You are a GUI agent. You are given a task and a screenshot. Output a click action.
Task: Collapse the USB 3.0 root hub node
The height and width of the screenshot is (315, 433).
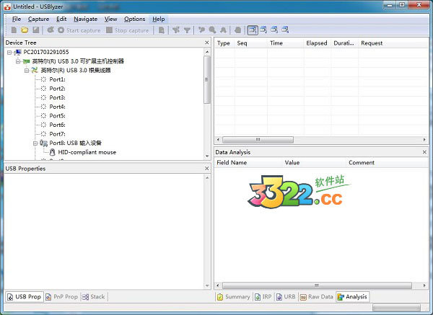coord(27,71)
